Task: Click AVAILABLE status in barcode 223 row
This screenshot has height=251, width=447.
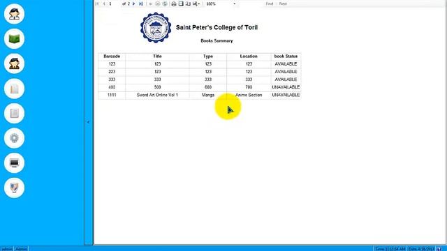Action: 286,72
